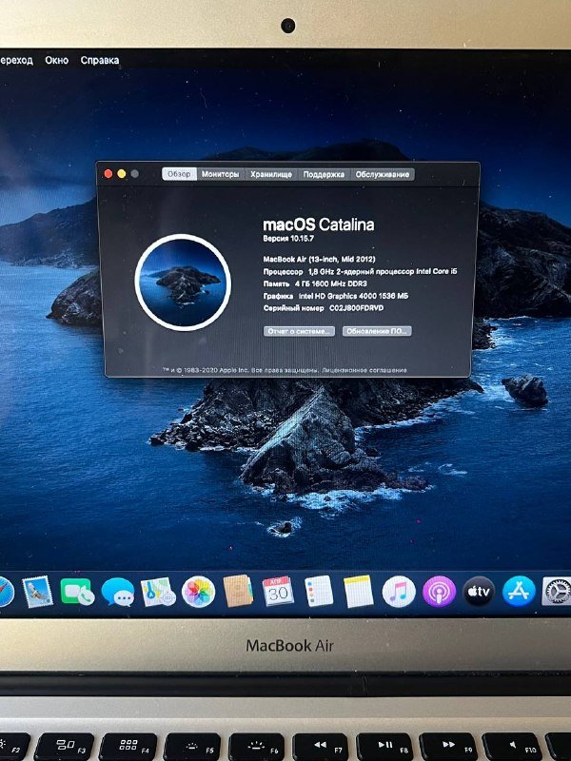Click serial number C02J800FDRVD

tap(356, 307)
